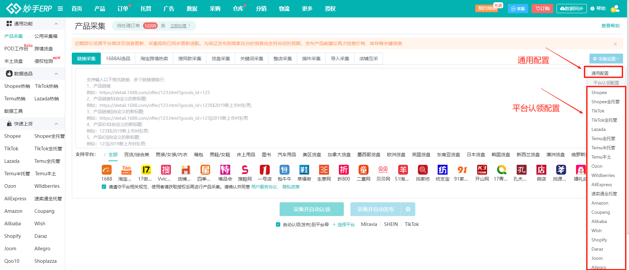629x270 pixels.
Task: Click gear icon next to 采集并自动发布
Action: pos(408,209)
